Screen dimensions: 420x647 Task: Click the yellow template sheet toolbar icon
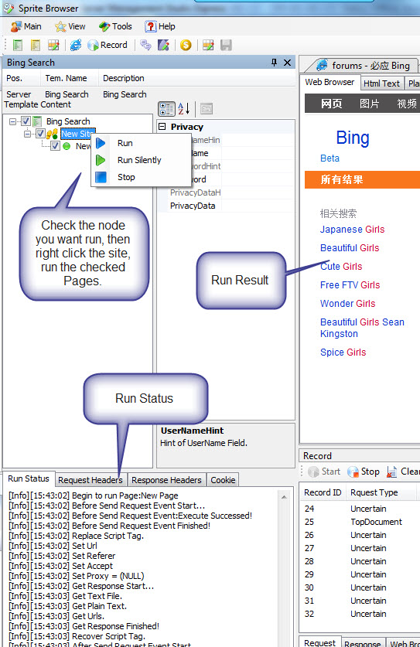[36, 45]
